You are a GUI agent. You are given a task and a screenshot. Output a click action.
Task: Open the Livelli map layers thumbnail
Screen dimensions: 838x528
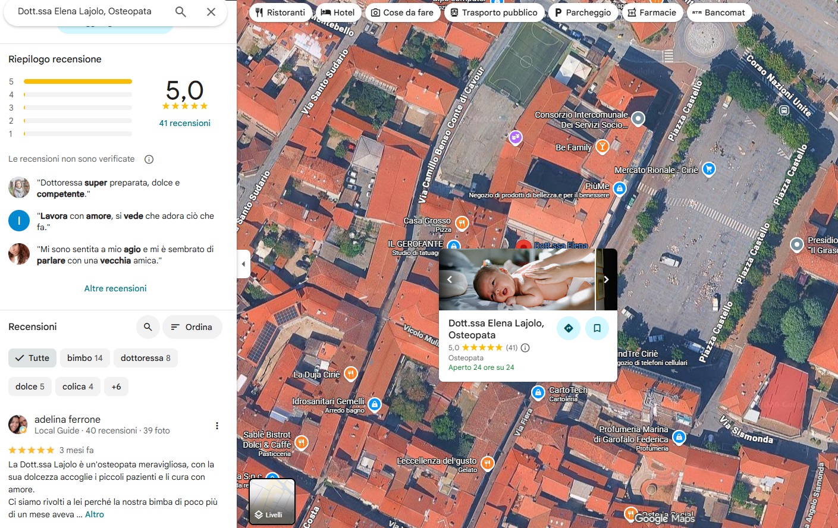coord(272,501)
